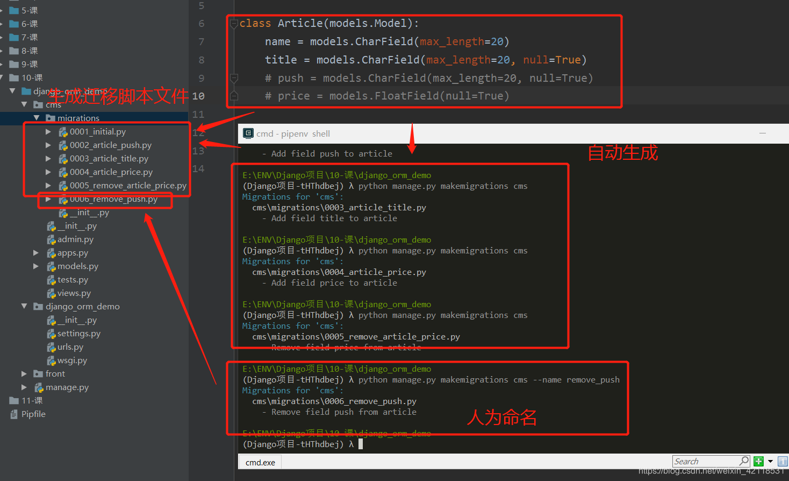
Task: Select the 7-课 folder row
Action: [x=94, y=37]
